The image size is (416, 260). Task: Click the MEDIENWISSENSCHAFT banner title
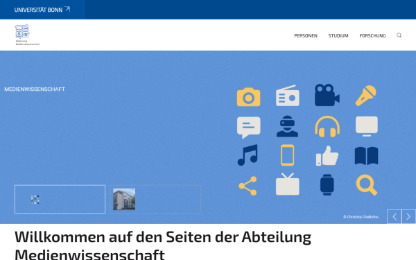tap(35, 89)
